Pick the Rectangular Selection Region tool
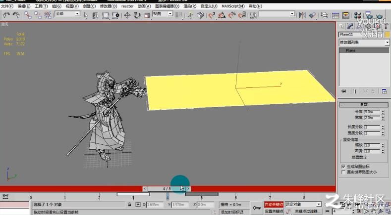 click(106, 15)
